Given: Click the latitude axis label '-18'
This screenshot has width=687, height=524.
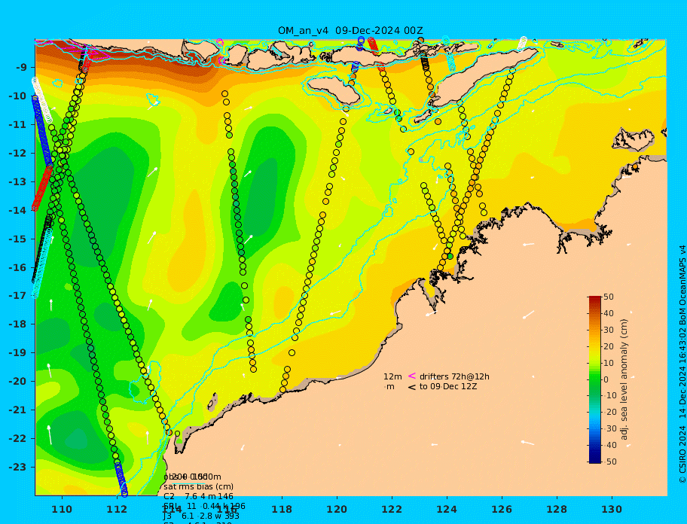Looking at the screenshot, I should 17,324.
